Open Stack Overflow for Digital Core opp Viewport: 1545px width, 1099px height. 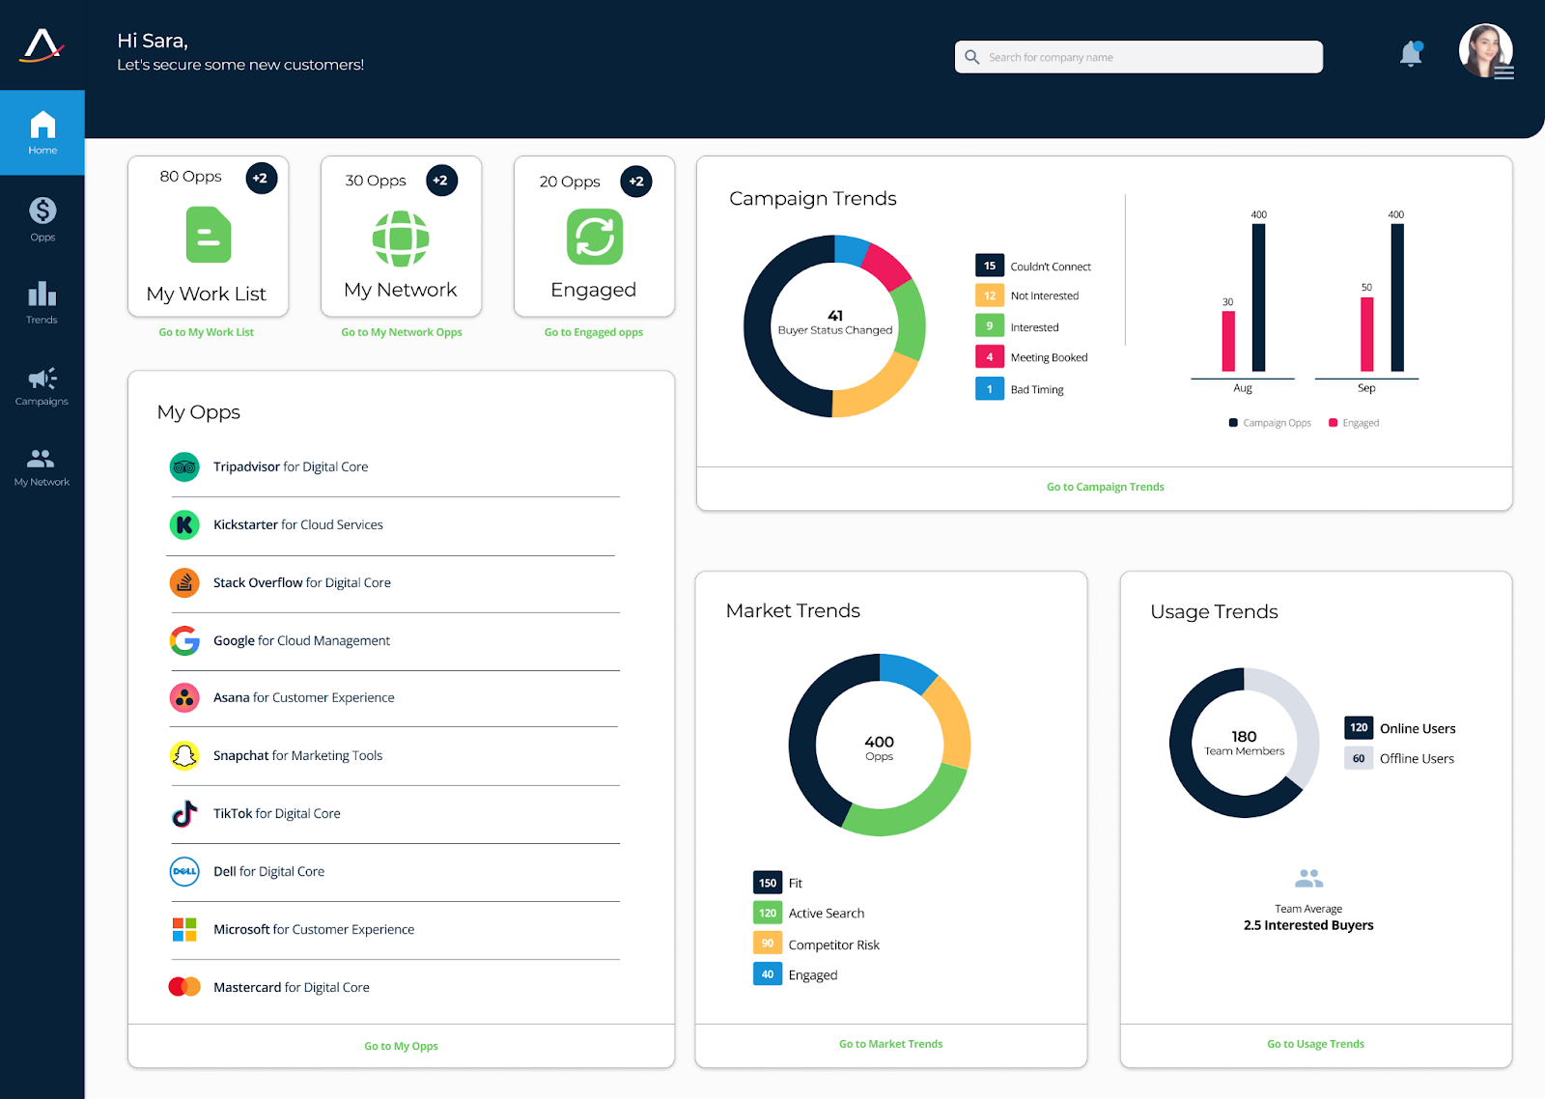(x=302, y=582)
